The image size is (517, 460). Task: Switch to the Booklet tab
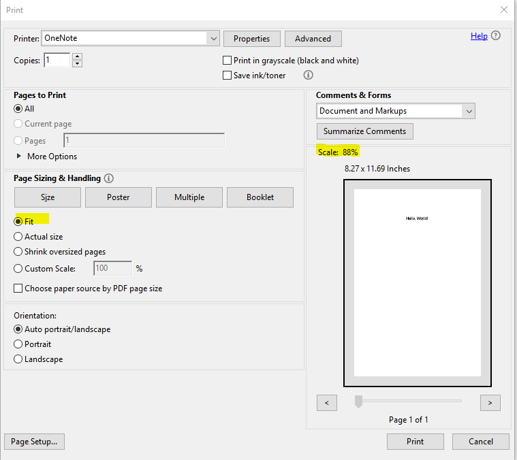point(260,197)
